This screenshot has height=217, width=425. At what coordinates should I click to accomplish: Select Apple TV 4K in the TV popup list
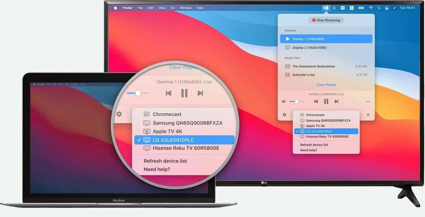(326, 126)
